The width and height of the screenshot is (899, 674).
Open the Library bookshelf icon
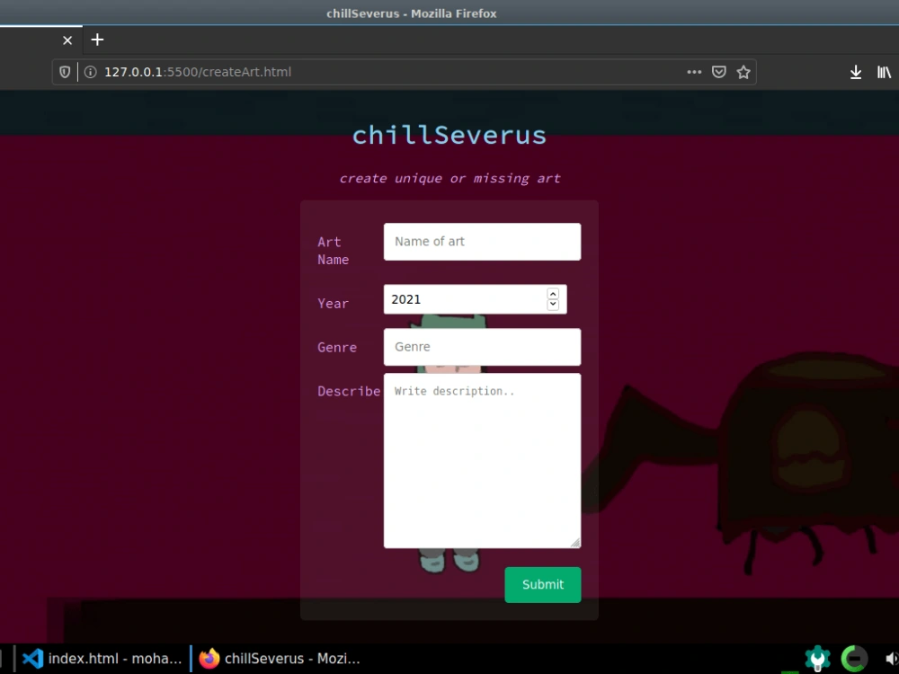(884, 72)
